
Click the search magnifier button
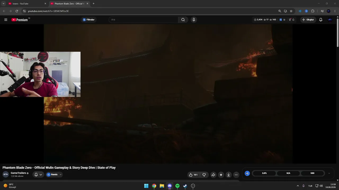pos(183,20)
